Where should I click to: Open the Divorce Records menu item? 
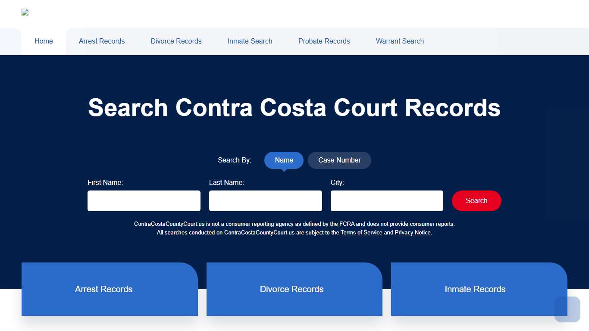coord(176,41)
